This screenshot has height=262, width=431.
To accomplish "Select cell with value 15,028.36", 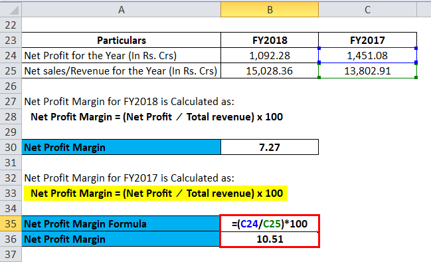I will point(270,70).
